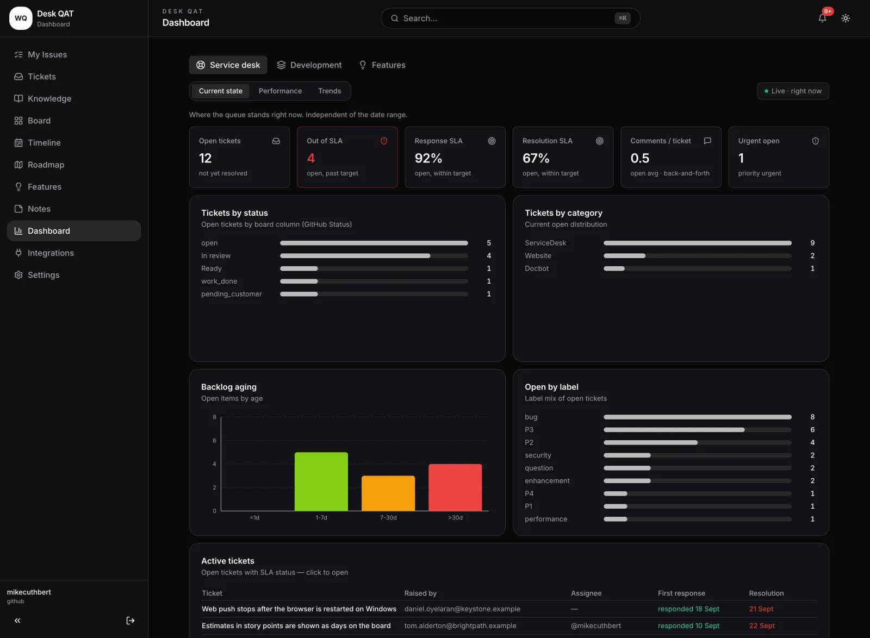This screenshot has height=638, width=870.
Task: Switch to the Performance sub-tab
Action: tap(280, 91)
